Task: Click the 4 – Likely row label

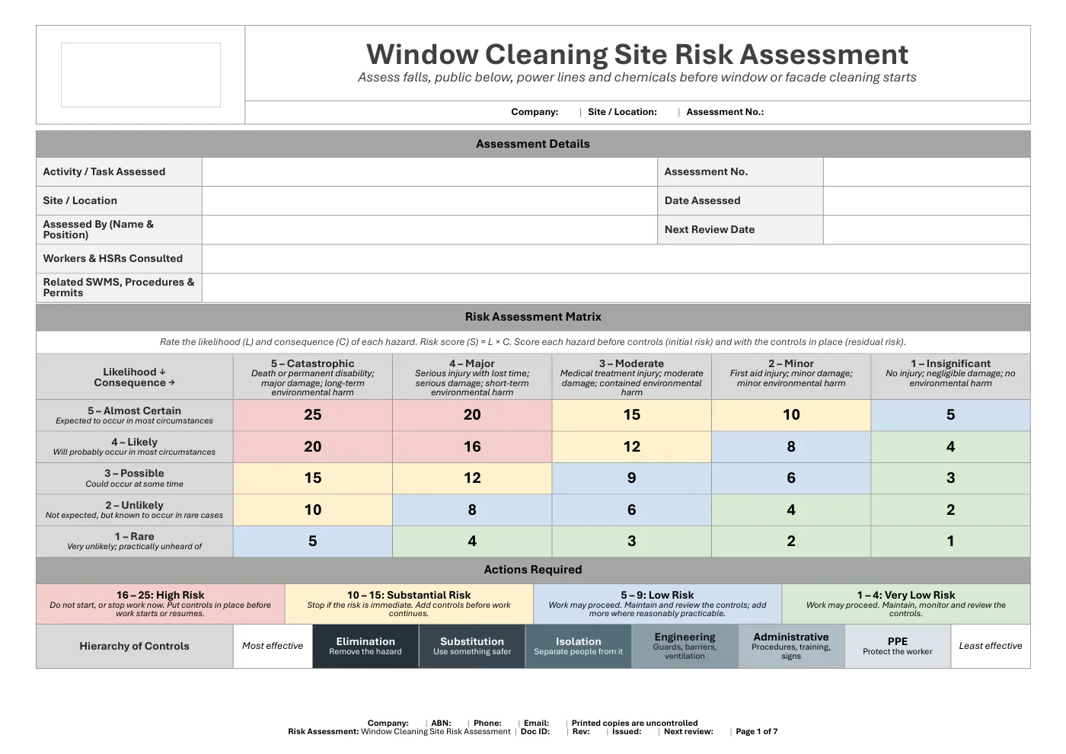Action: click(x=135, y=447)
